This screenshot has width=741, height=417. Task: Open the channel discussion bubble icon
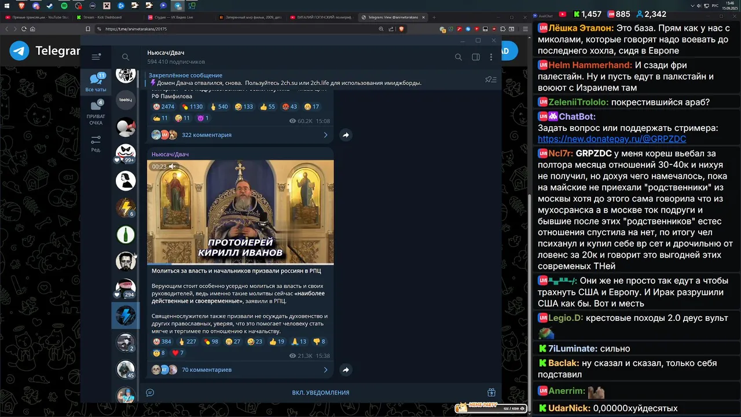[x=150, y=393]
